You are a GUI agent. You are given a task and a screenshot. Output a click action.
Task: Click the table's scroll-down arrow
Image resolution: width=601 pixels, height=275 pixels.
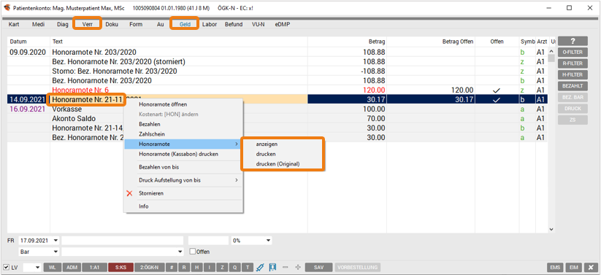tap(551, 230)
